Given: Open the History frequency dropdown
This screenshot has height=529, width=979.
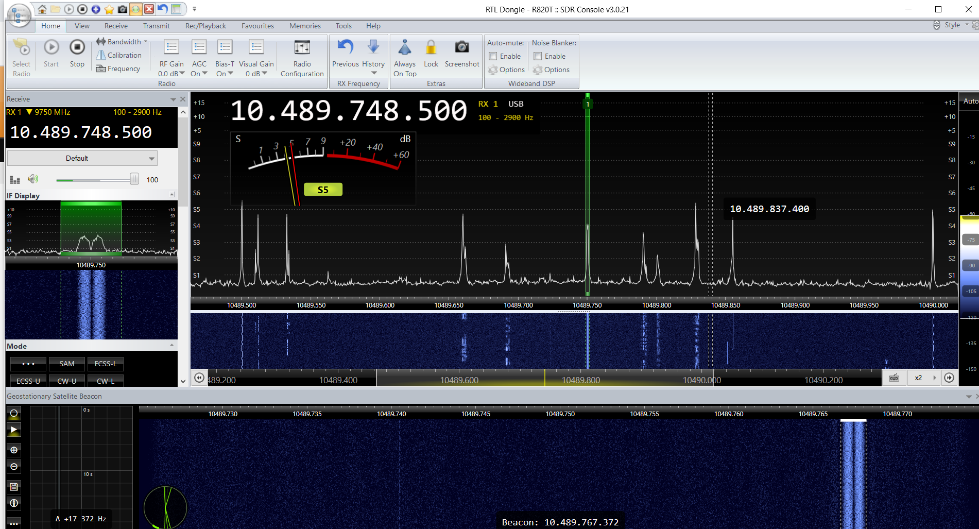Looking at the screenshot, I should coord(373,73).
